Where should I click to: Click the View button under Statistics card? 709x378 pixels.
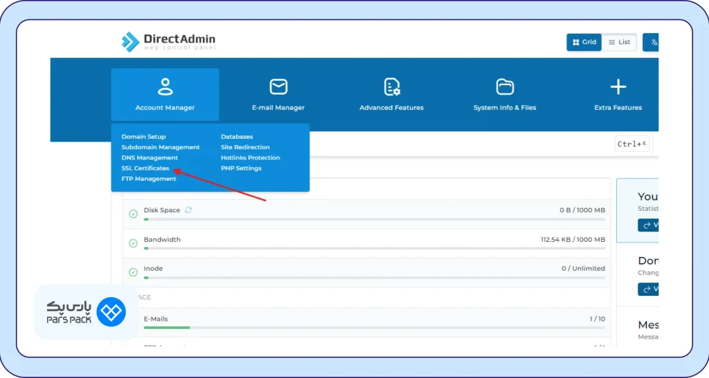pos(648,225)
